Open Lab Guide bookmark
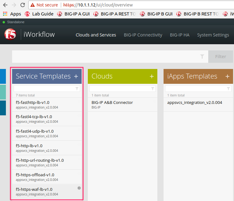 (39, 14)
